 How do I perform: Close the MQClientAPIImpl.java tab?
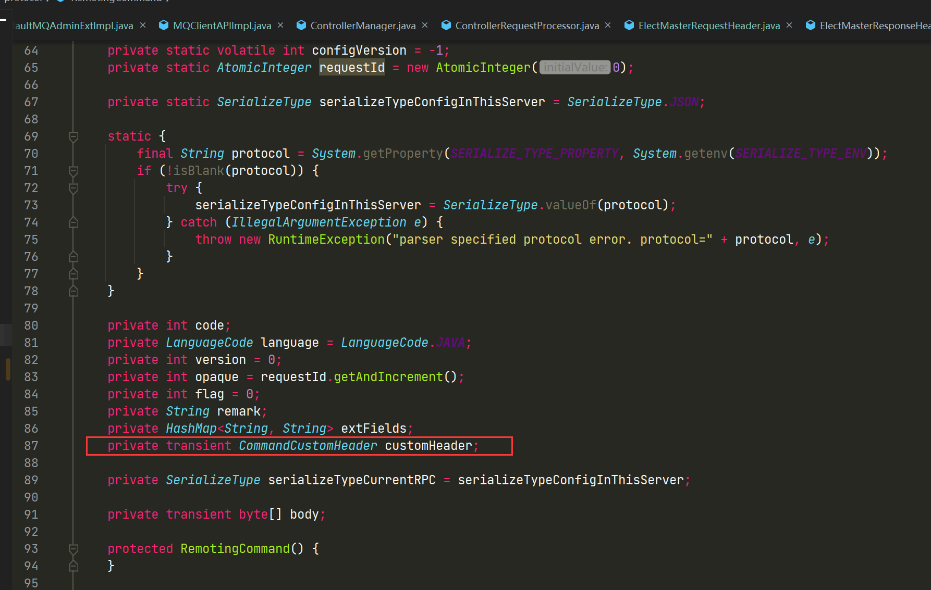(x=280, y=25)
